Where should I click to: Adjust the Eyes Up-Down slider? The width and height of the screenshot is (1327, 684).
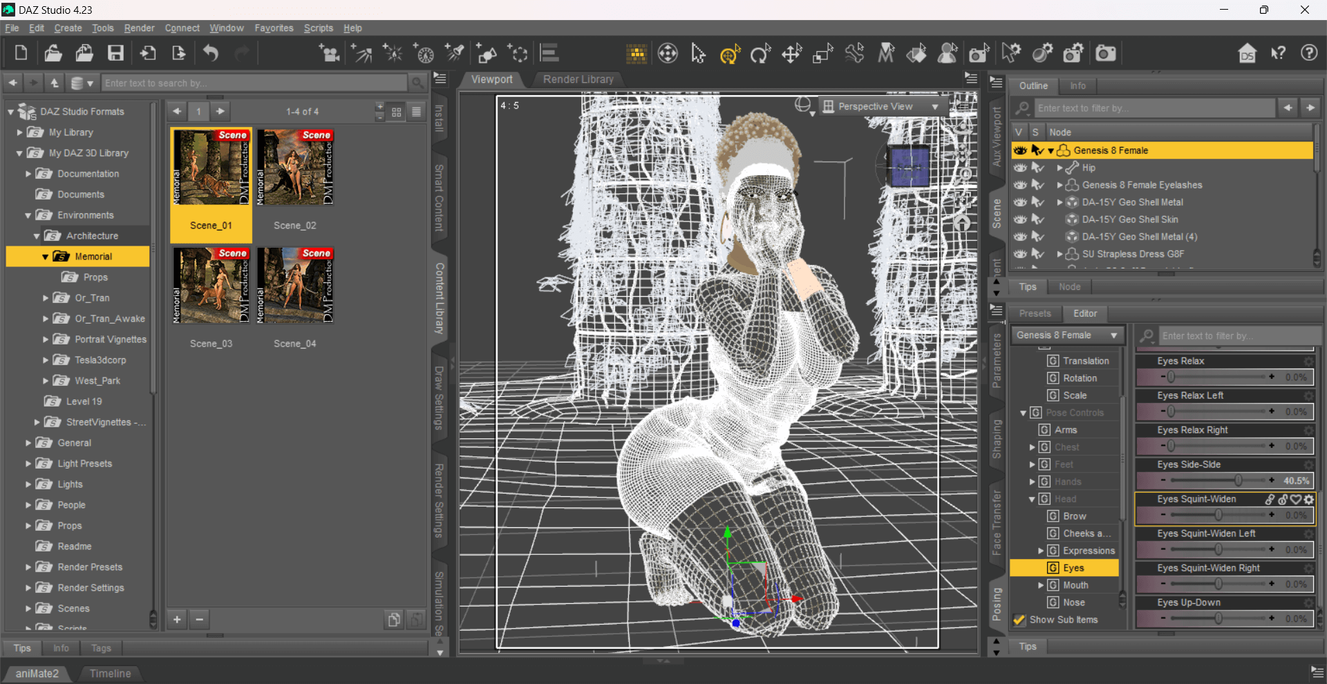coord(1218,618)
